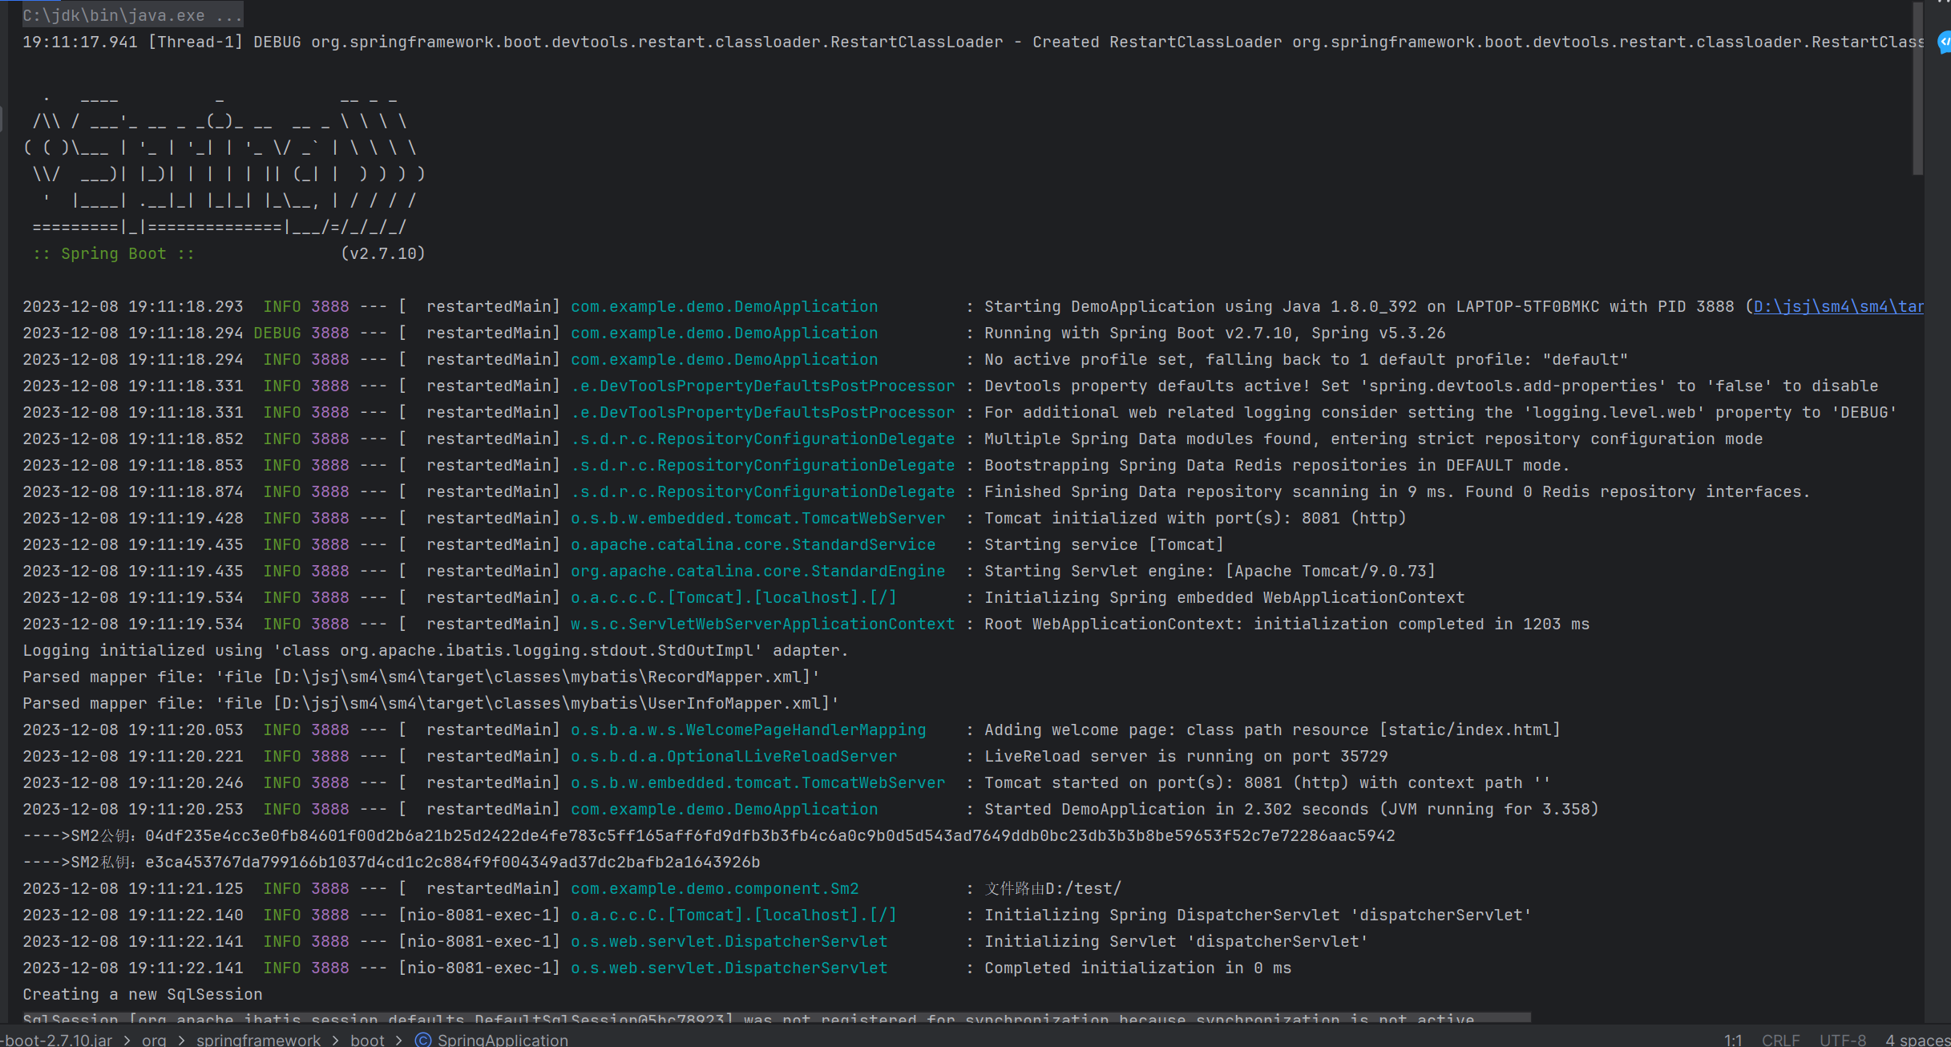
Task: Click the console vertical scrollbar thumb
Action: [x=1917, y=88]
